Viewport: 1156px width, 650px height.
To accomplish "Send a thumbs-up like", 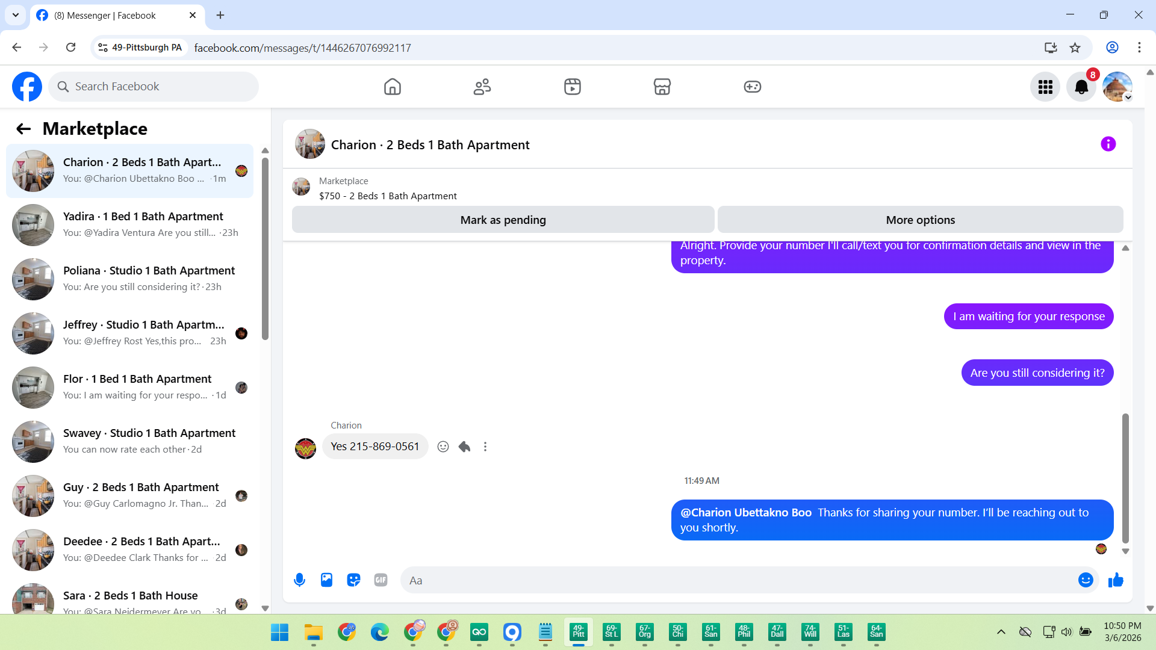I will tap(1116, 580).
